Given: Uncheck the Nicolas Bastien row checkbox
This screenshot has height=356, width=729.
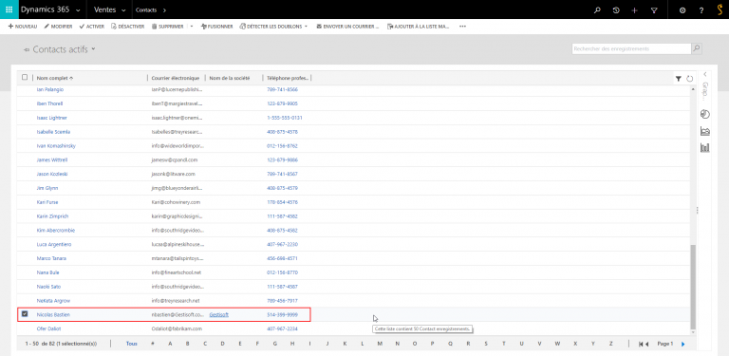Looking at the screenshot, I should coord(25,314).
